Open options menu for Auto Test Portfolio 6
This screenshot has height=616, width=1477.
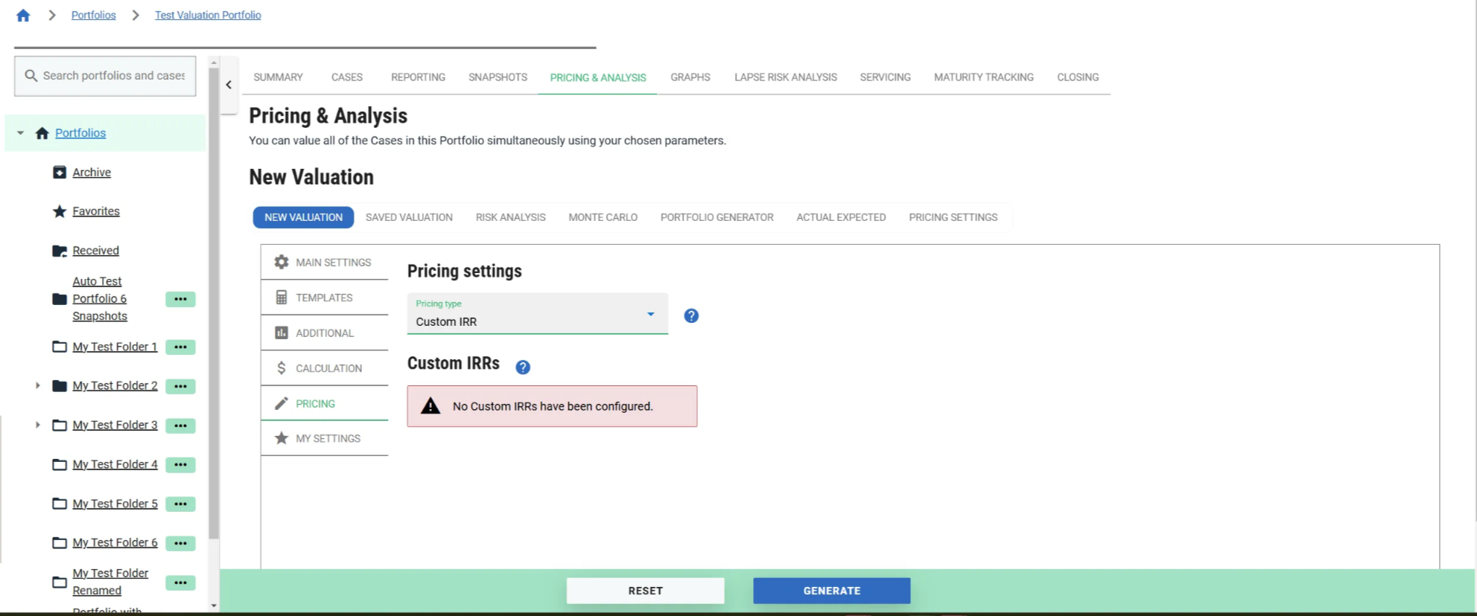(x=180, y=299)
